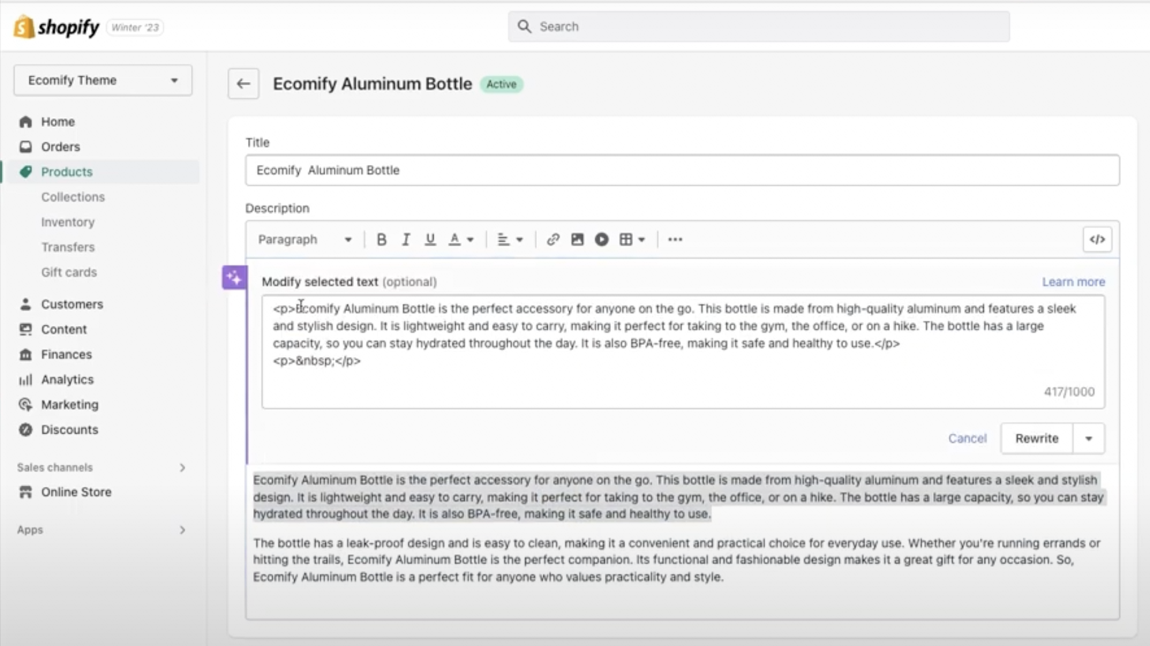Insert a link in description
Screen dimensions: 1150x646
point(553,239)
